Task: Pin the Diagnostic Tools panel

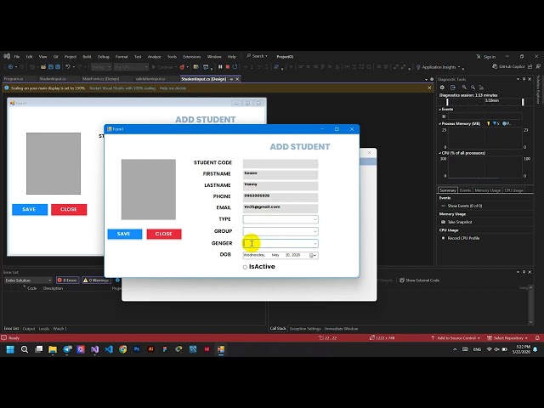Action: [524, 79]
